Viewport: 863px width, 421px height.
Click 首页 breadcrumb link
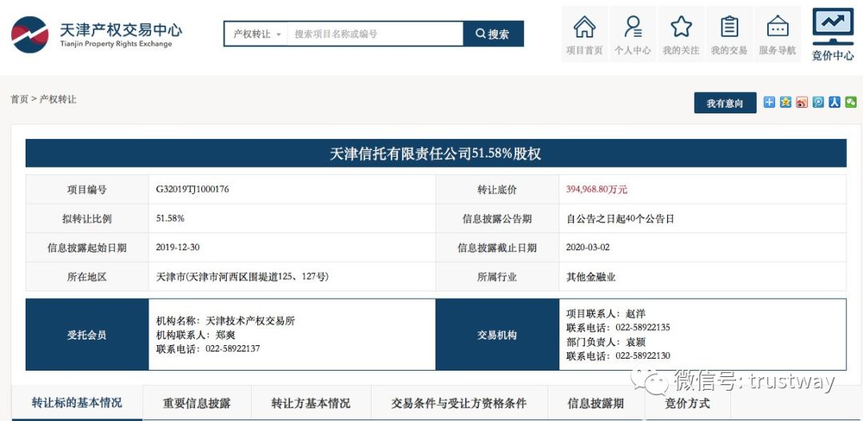[x=19, y=100]
